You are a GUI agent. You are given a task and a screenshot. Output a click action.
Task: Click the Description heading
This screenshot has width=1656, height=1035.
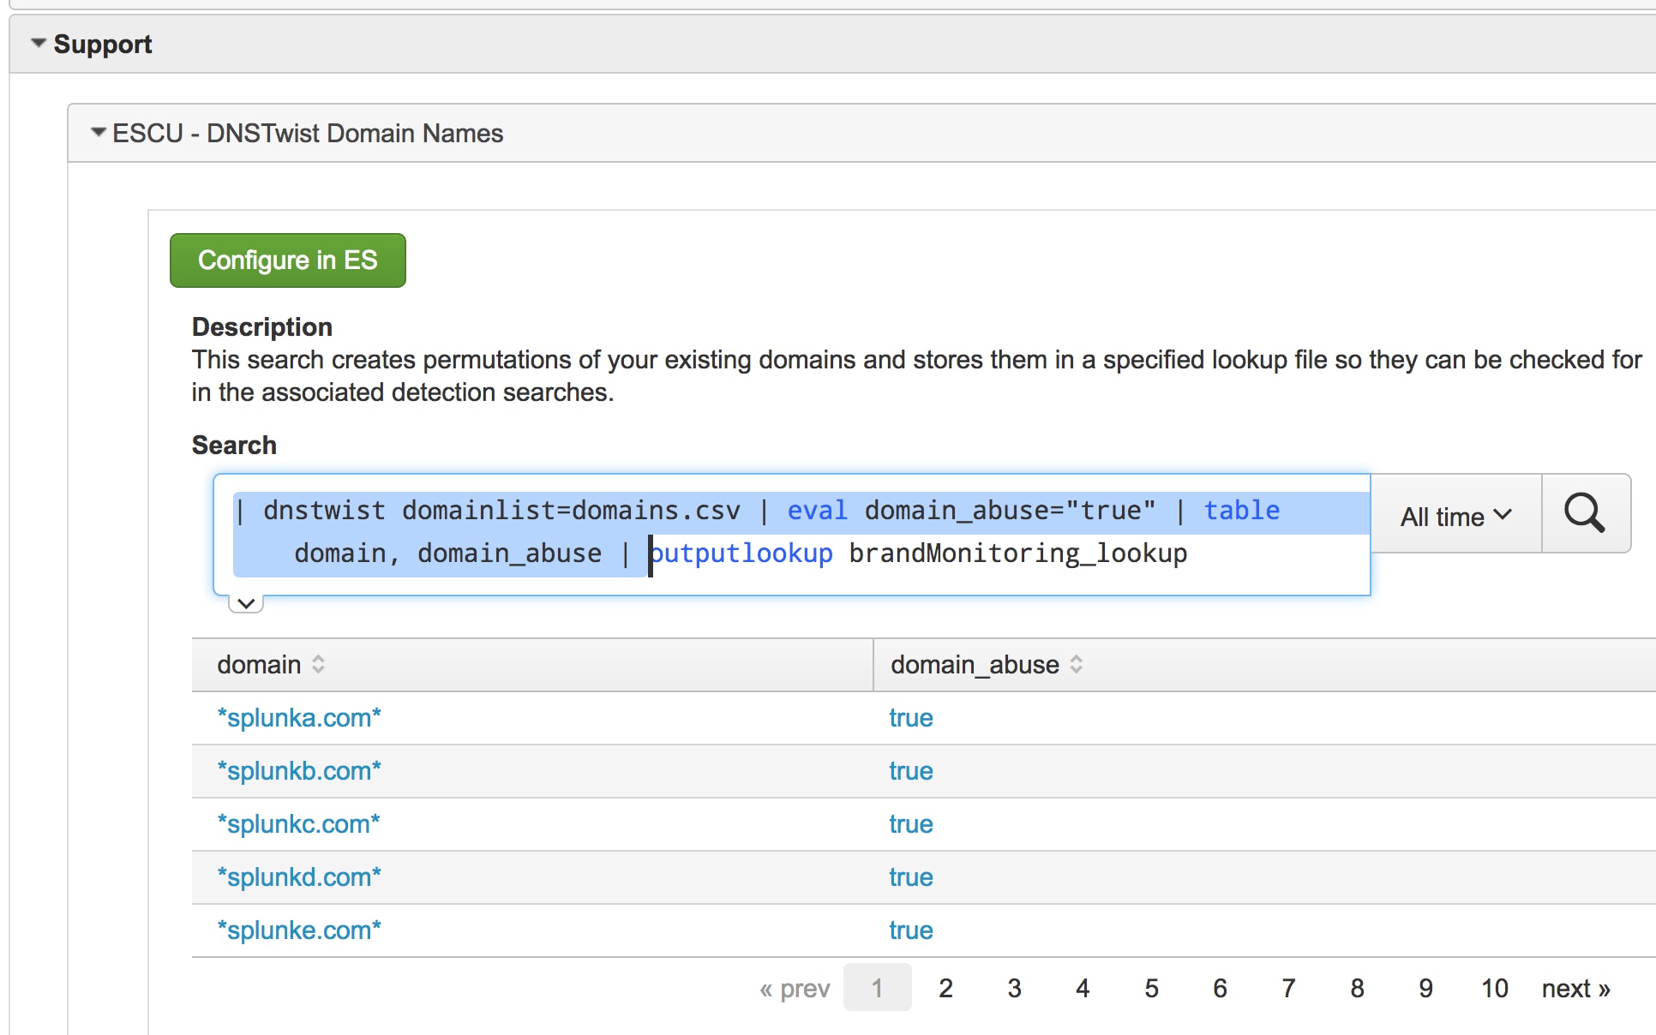click(x=262, y=326)
